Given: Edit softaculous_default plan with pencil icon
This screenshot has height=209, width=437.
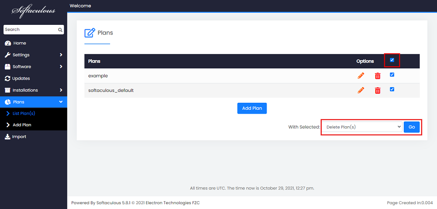Looking at the screenshot, I should tap(361, 90).
